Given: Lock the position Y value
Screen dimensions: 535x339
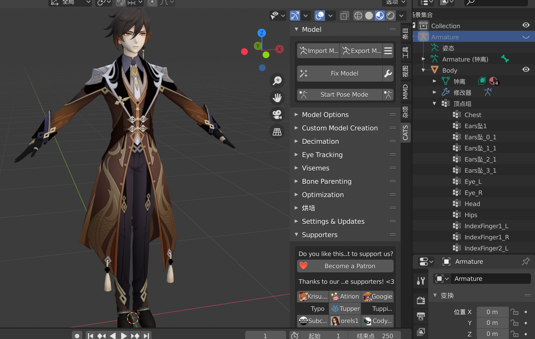Looking at the screenshot, I should (514, 323).
